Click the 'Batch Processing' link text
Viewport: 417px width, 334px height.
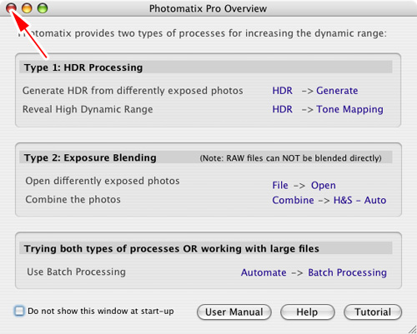tap(347, 272)
